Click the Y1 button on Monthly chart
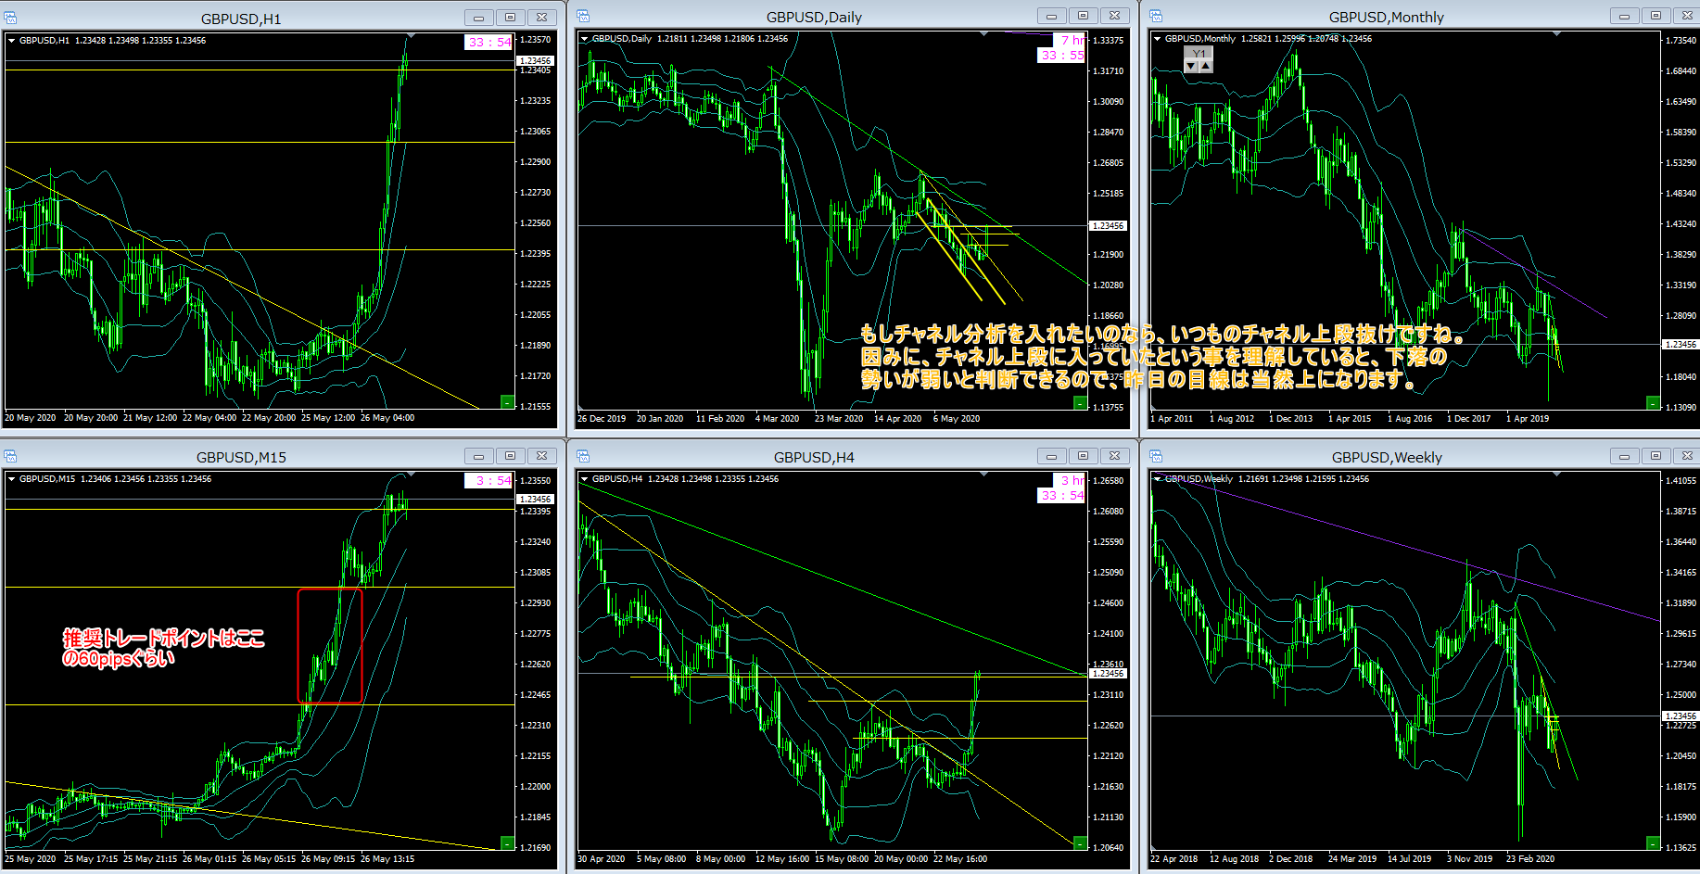The image size is (1700, 874). tap(1199, 54)
